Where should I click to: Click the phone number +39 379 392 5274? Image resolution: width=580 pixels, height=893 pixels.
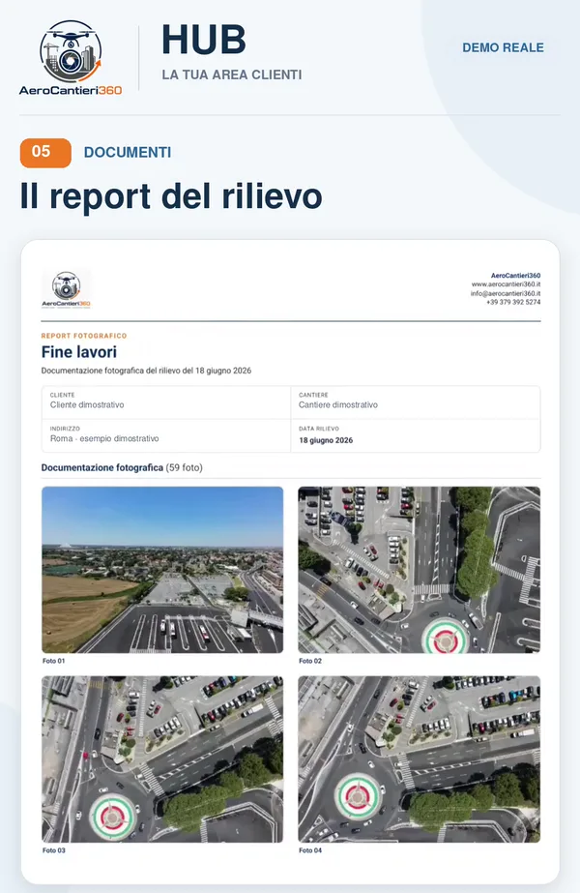[513, 303]
